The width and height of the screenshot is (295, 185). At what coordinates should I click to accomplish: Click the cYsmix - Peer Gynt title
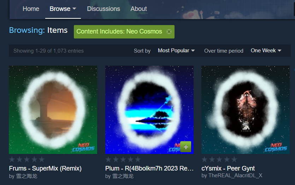[x=228, y=168]
